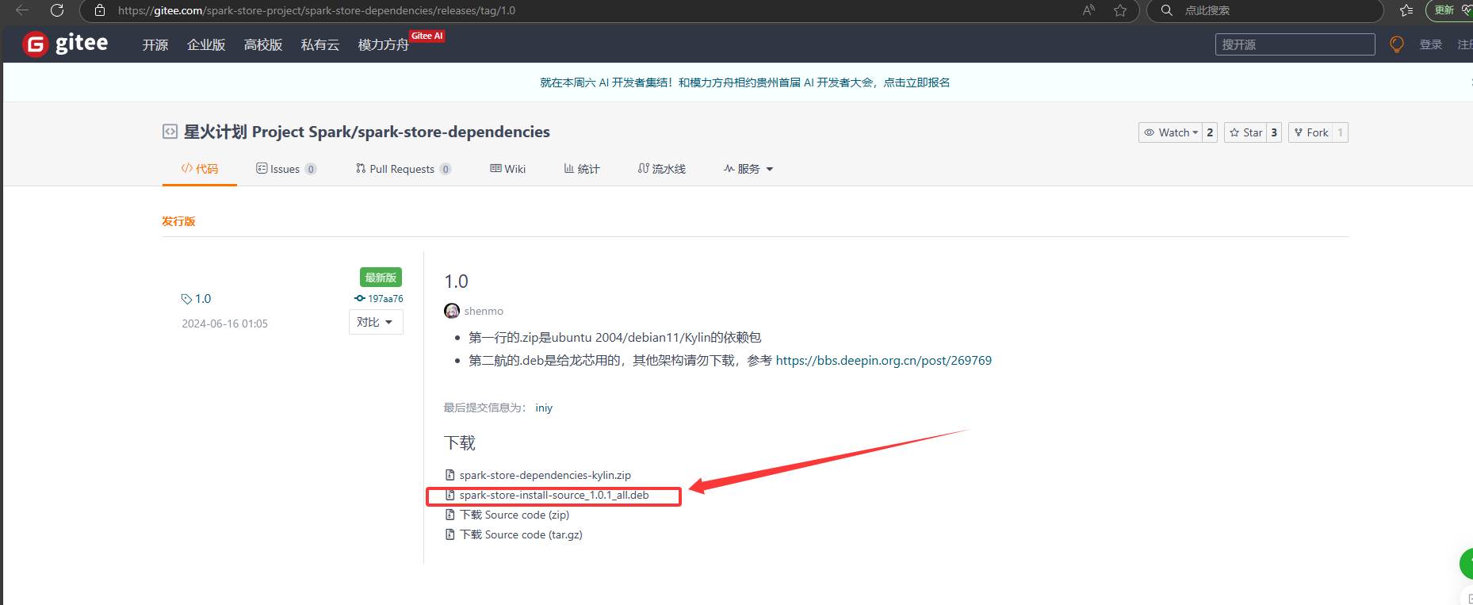
Task: Click the AI developer conference announcement banner
Action: click(745, 82)
